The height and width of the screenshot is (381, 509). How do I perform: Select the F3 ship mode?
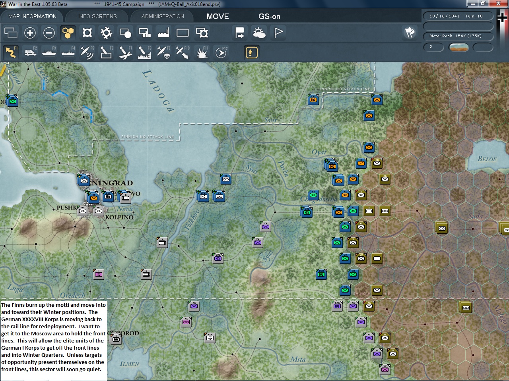[x=49, y=52]
